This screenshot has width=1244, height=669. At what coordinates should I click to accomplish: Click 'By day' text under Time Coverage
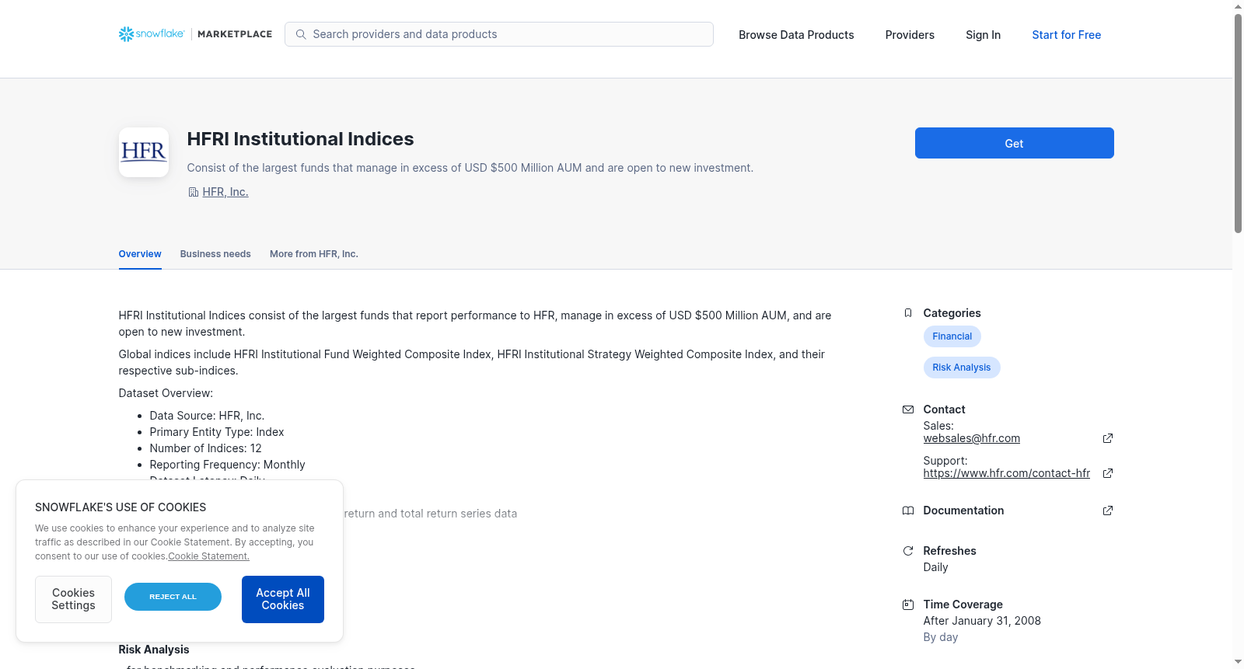[x=941, y=637]
